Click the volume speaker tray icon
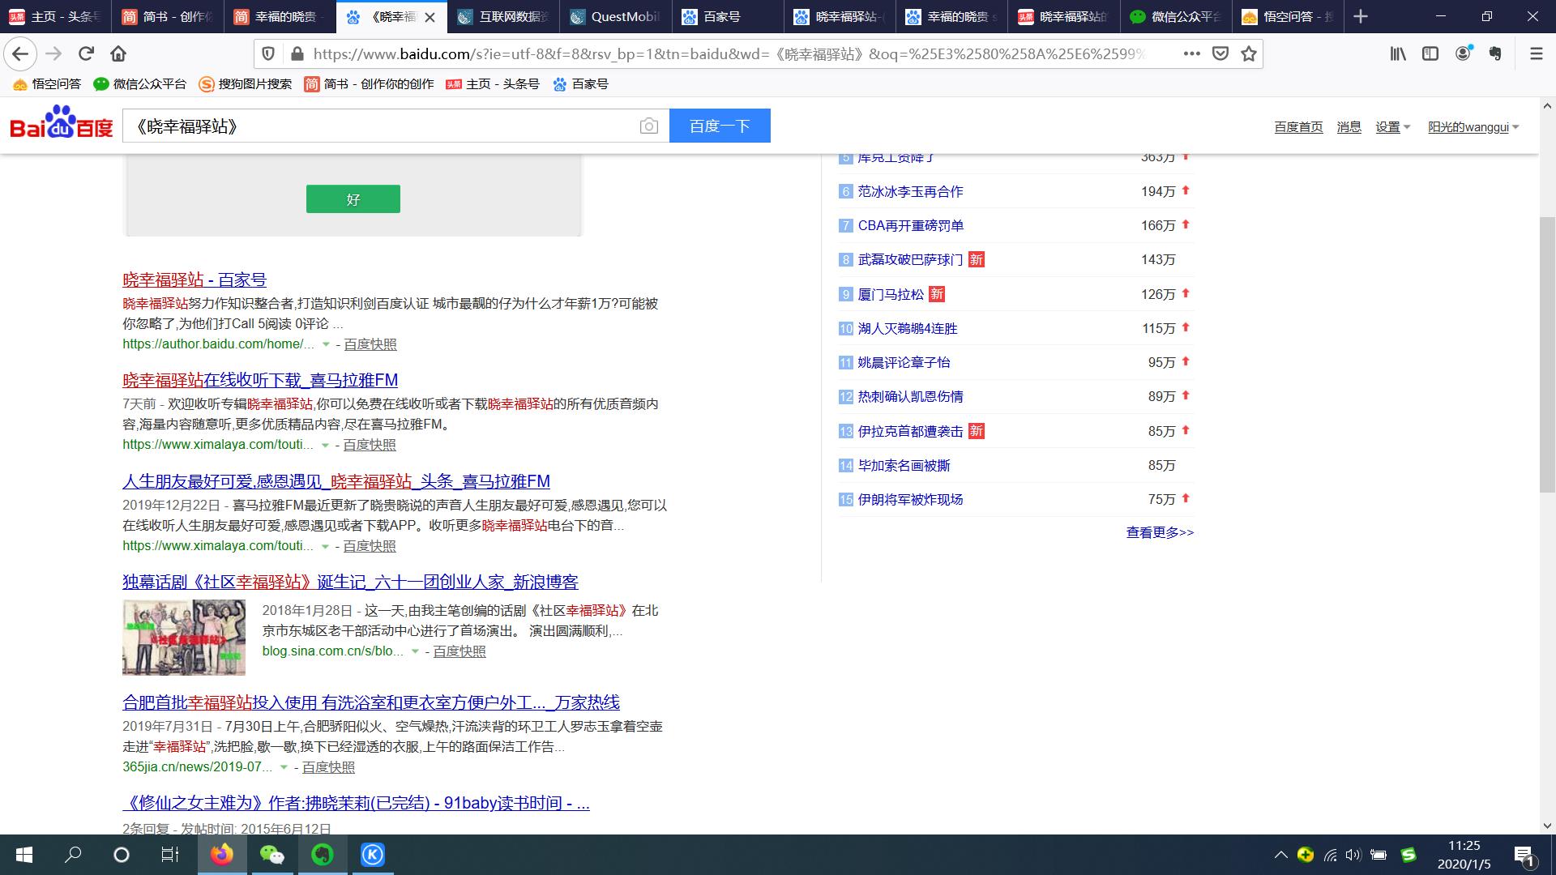This screenshot has height=875, width=1556. tap(1353, 855)
